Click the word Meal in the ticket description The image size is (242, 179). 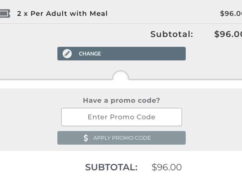pyautogui.click(x=99, y=14)
